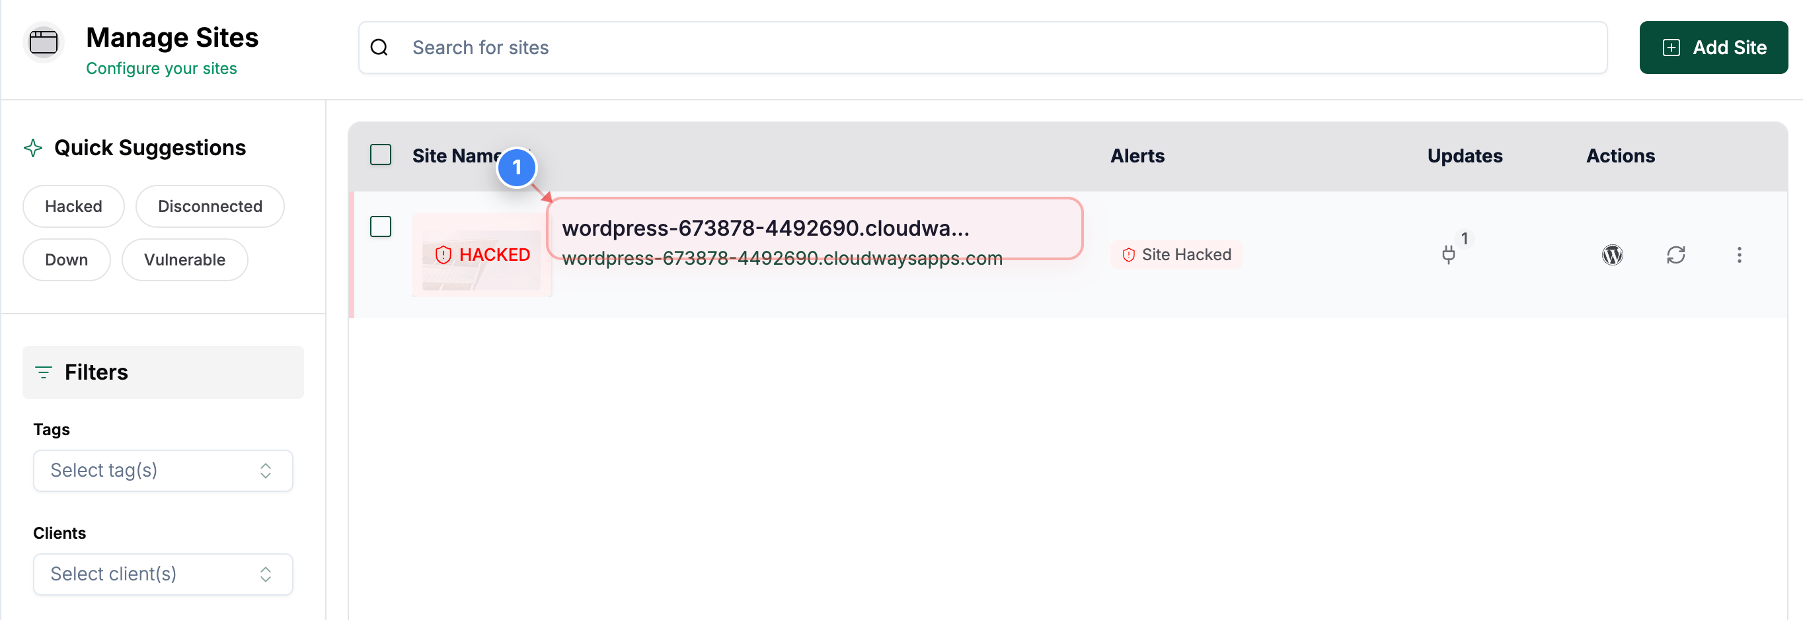Viewport: 1803px width, 620px height.
Task: Open the Select tag(s) dropdown
Action: pyautogui.click(x=163, y=470)
